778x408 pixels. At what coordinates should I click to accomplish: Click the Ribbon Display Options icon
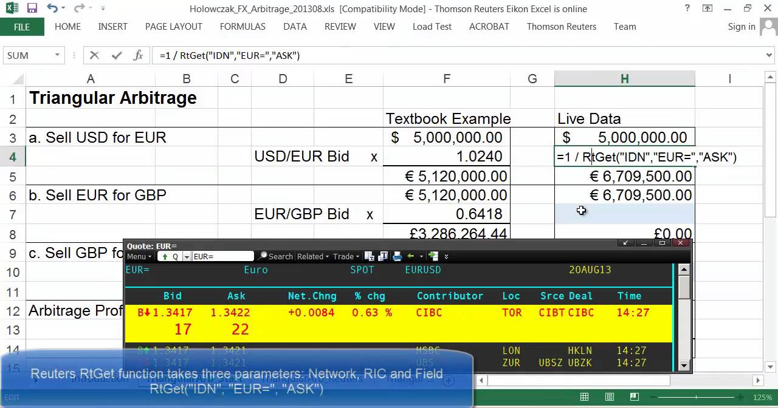tap(707, 8)
